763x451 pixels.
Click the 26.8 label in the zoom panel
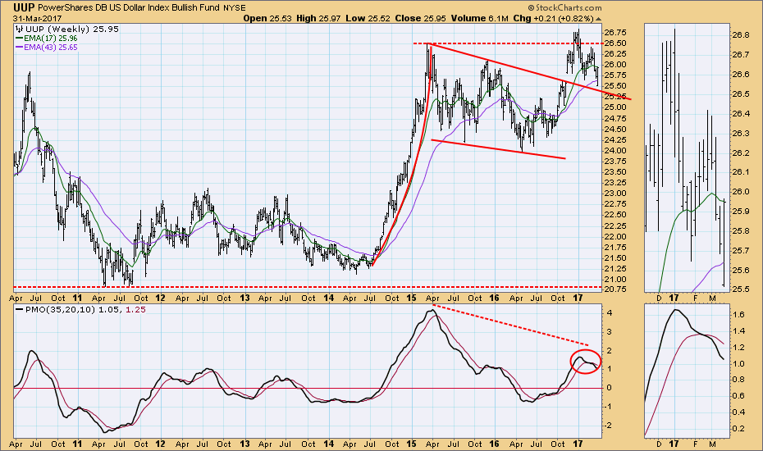[741, 35]
